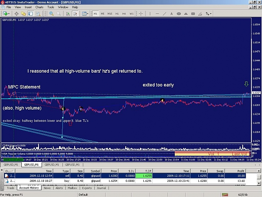Image resolution: width=262 pixels, height=197 pixels.
Task: Select the buy order row icon
Action: 7,181
